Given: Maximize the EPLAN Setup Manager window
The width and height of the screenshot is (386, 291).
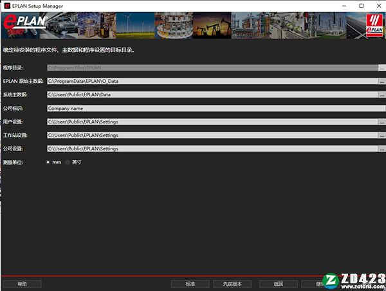Looking at the screenshot, I should [362, 6].
